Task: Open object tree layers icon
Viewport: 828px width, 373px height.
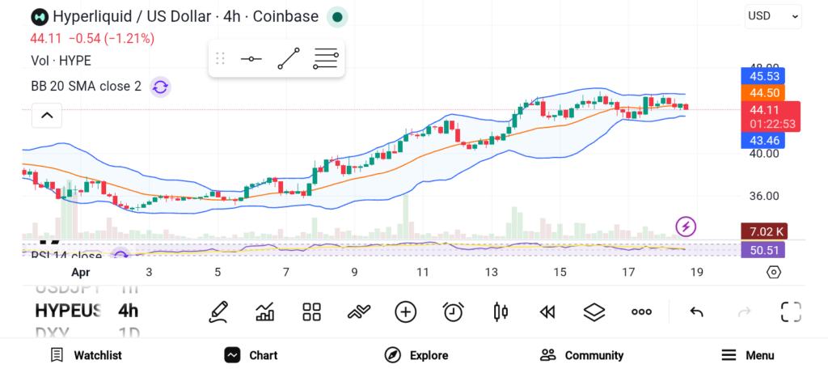Action: tap(594, 312)
